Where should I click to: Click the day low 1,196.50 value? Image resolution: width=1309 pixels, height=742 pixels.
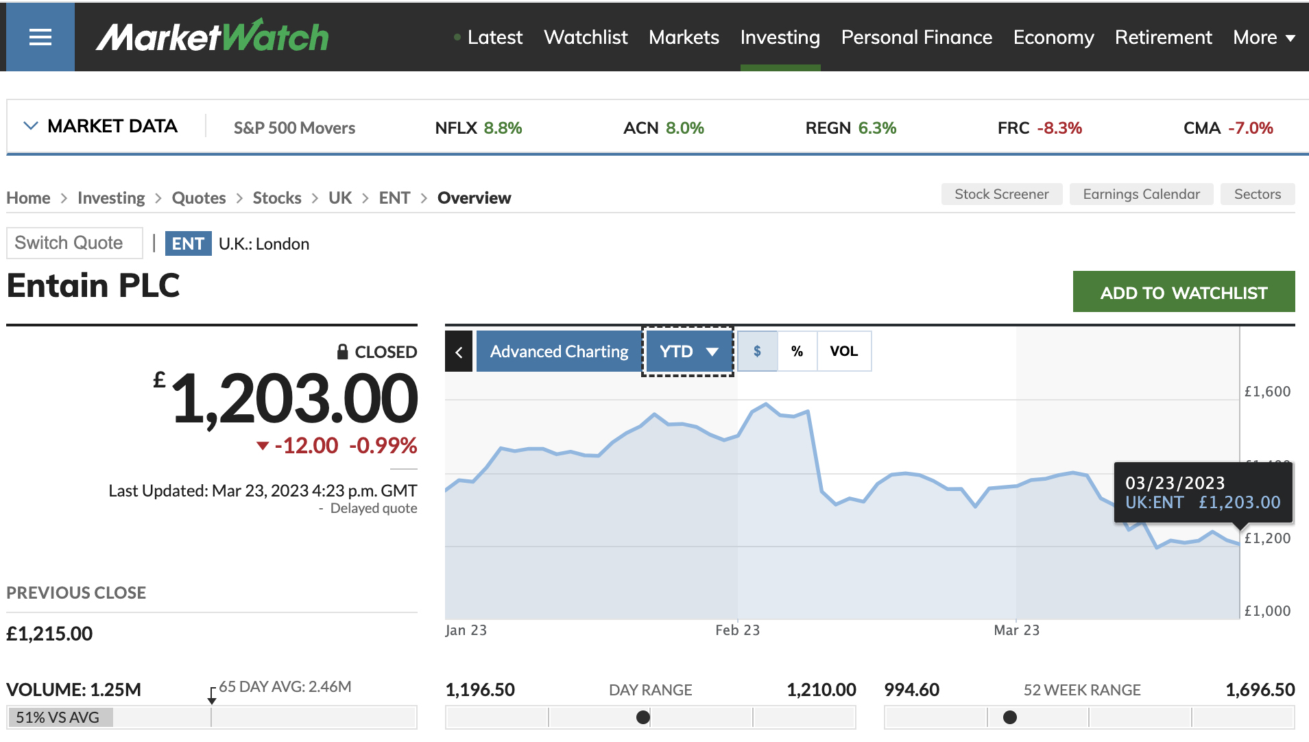point(480,690)
